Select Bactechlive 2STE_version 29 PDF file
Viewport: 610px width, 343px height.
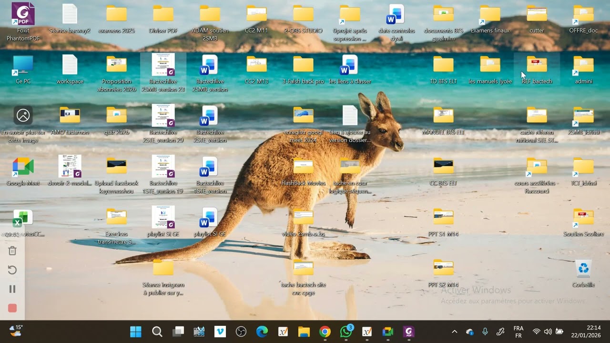point(163,124)
